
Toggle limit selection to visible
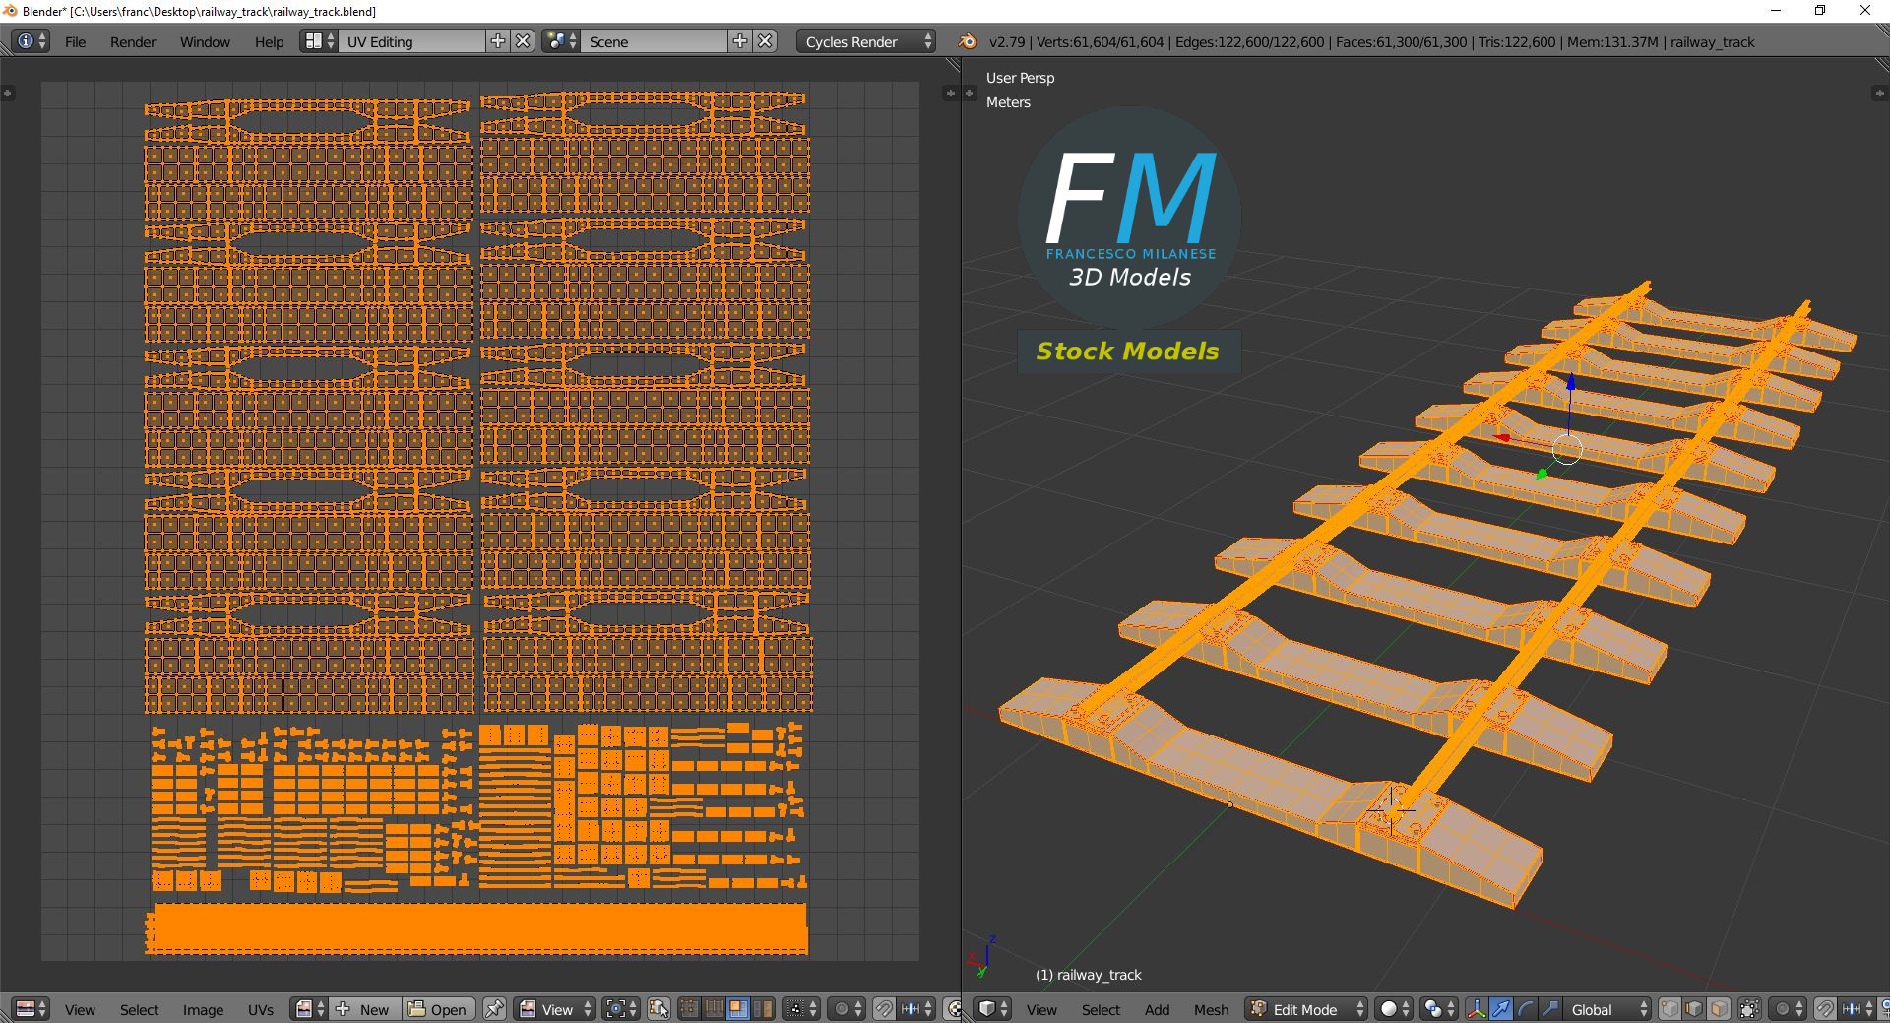click(x=1749, y=1009)
